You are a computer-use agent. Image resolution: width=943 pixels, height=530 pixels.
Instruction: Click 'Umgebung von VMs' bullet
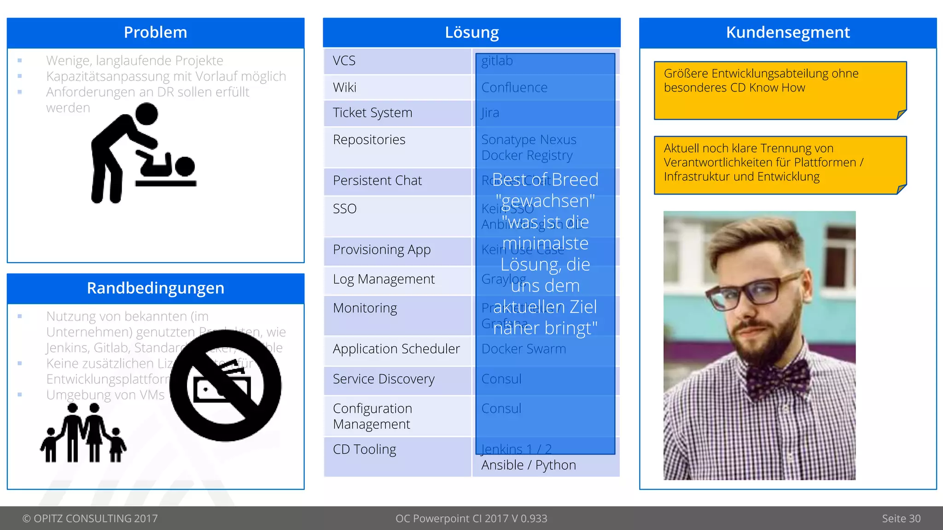[105, 395]
